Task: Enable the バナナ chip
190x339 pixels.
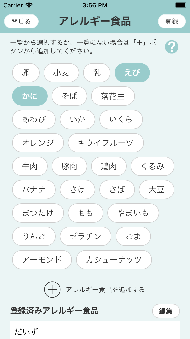Action: (x=34, y=190)
